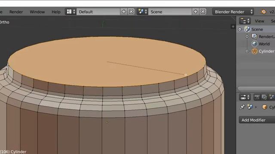Click the Scene name field in header
Screen dimensions: 275x154
click(x=170, y=12)
